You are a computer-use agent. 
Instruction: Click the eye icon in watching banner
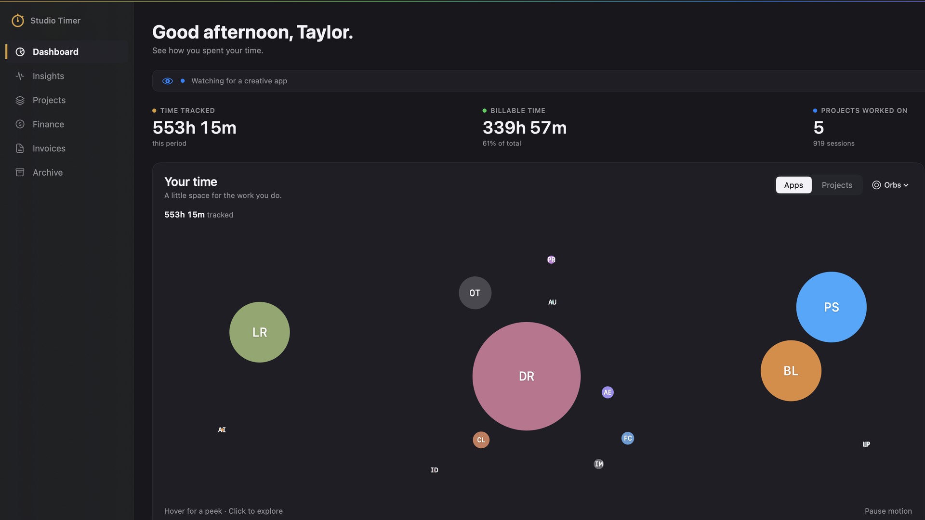coord(168,81)
